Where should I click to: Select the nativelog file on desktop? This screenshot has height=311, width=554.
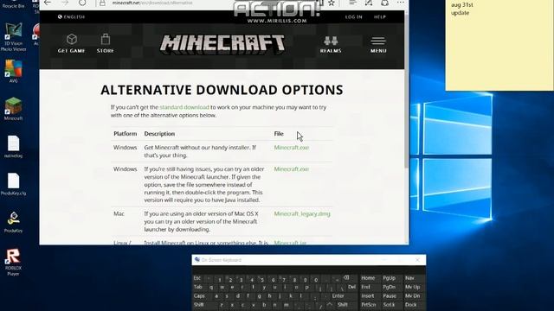[14, 147]
